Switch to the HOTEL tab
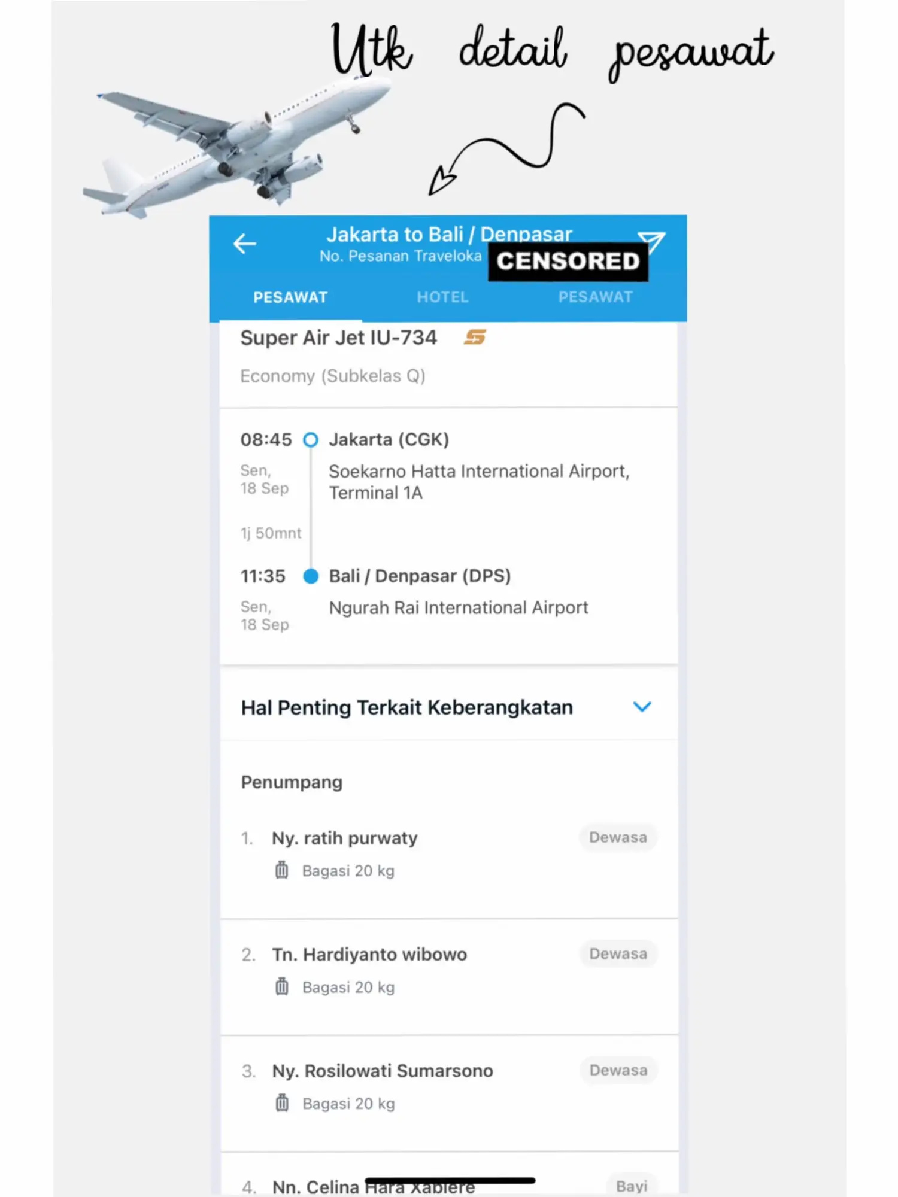898x1197 pixels. click(x=443, y=297)
